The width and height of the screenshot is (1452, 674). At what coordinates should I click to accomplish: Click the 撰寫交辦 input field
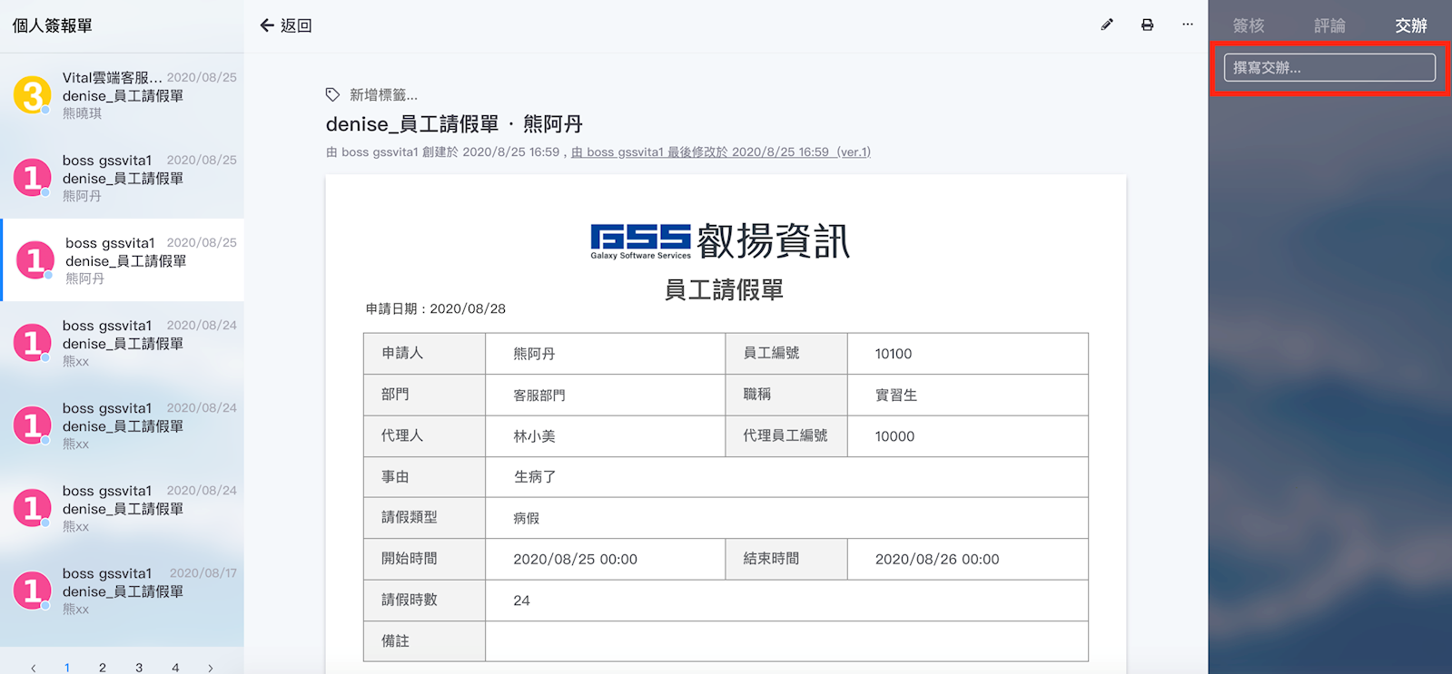click(1329, 68)
